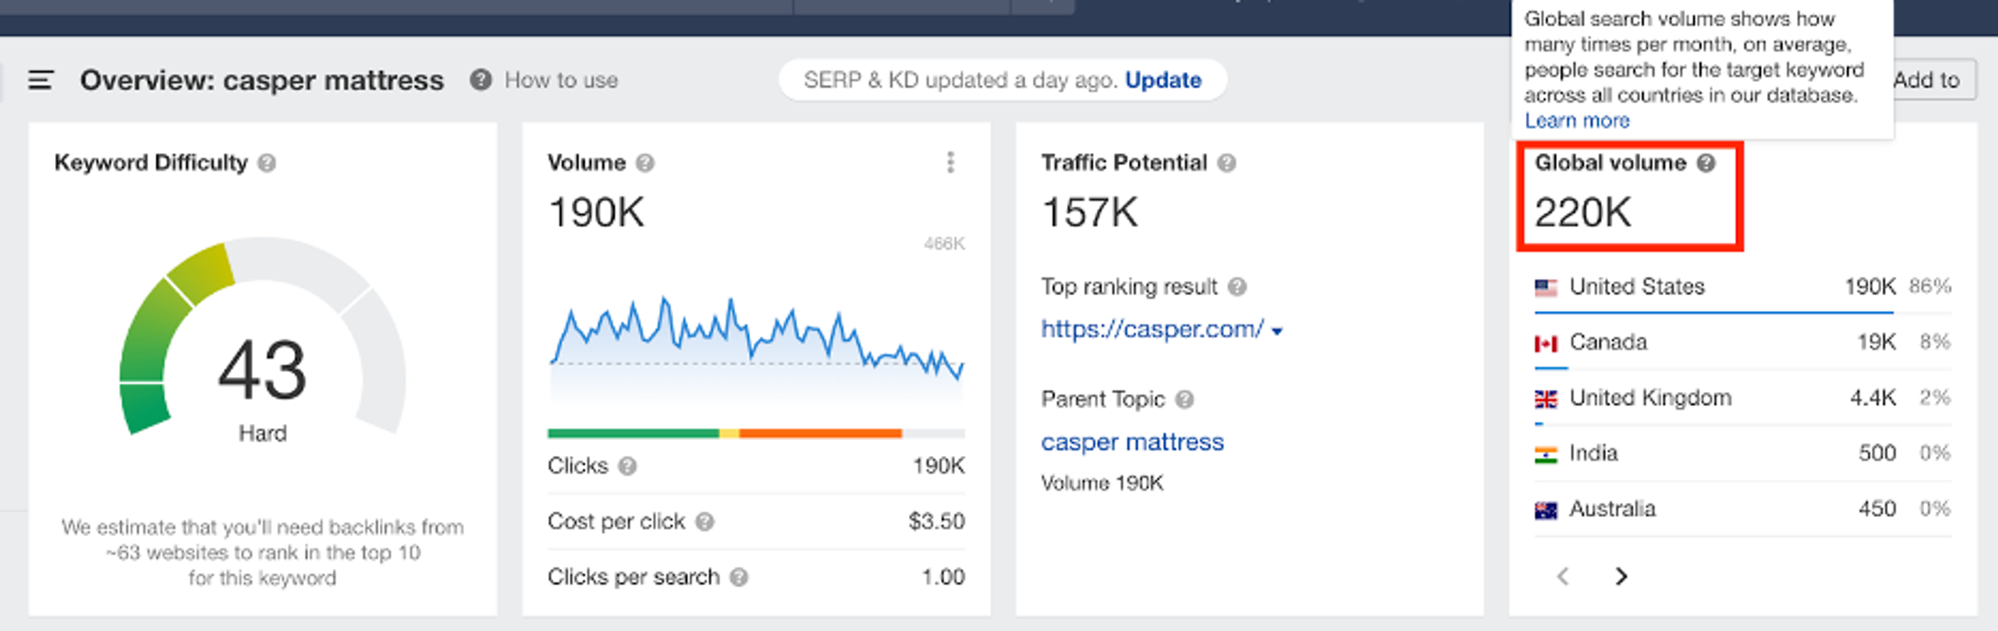1998x631 pixels.
Task: Open casper mattress parent topic link
Action: pos(1132,443)
